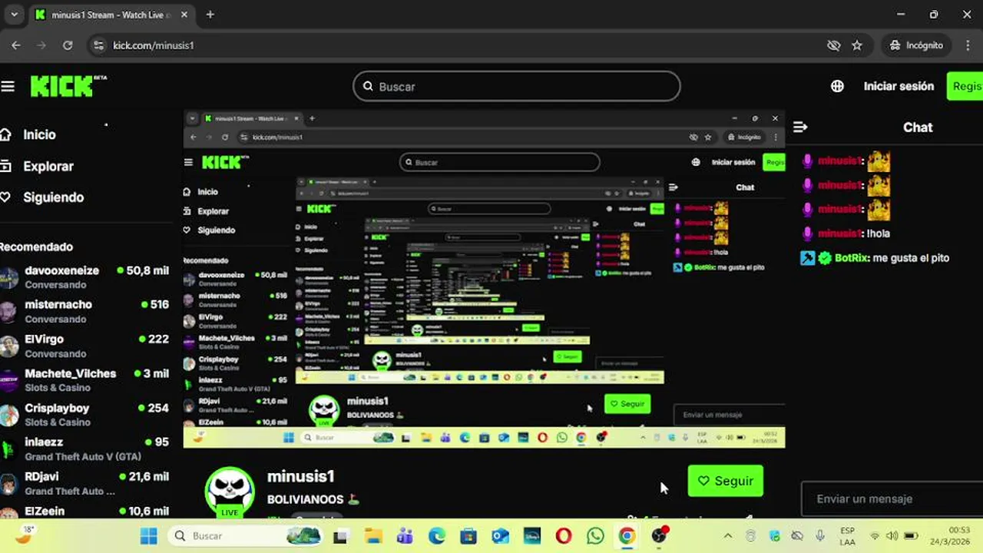Click the Incógnito profile chip
The width and height of the screenshot is (983, 553).
tap(915, 45)
